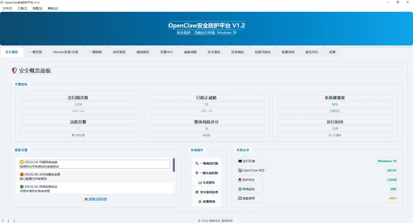Click the 今日: +12 blocked threats subtext
The width and height of the screenshot is (413, 223).
(x=206, y=111)
